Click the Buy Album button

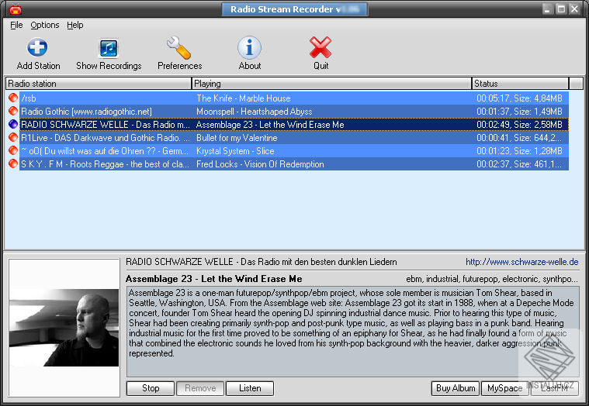456,388
